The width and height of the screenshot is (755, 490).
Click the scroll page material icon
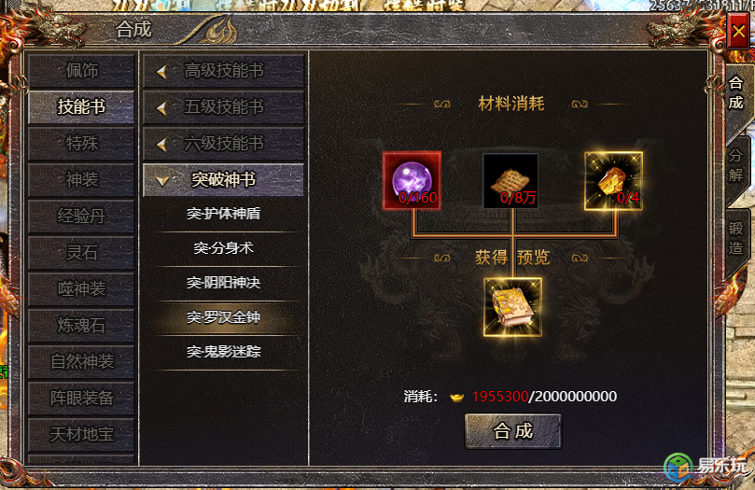coord(510,181)
